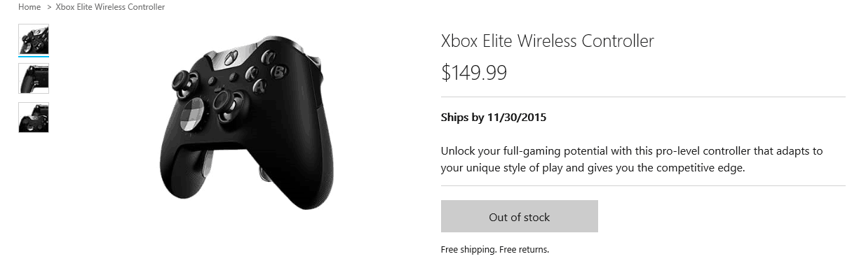Image resolution: width=866 pixels, height=268 pixels.
Task: Click the Free shipping. Free returns. note
Action: [495, 249]
